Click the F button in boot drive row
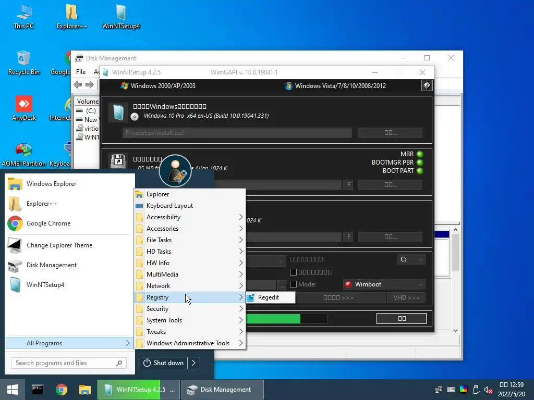Image resolution: width=534 pixels, height=400 pixels. point(348,185)
